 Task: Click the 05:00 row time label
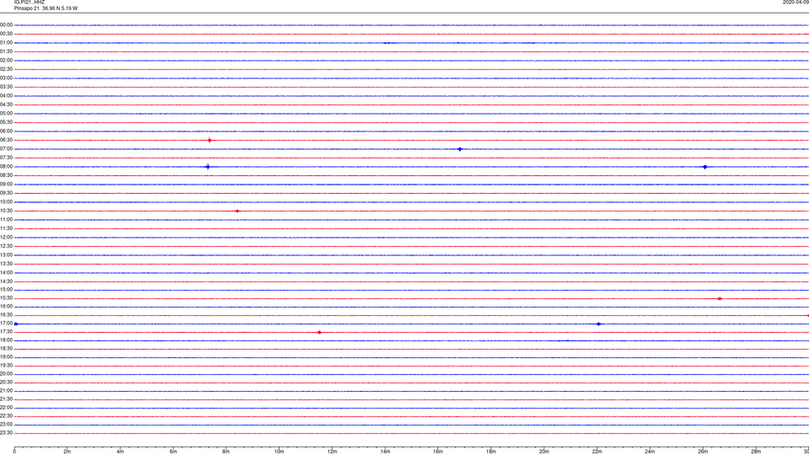pyautogui.click(x=6, y=114)
